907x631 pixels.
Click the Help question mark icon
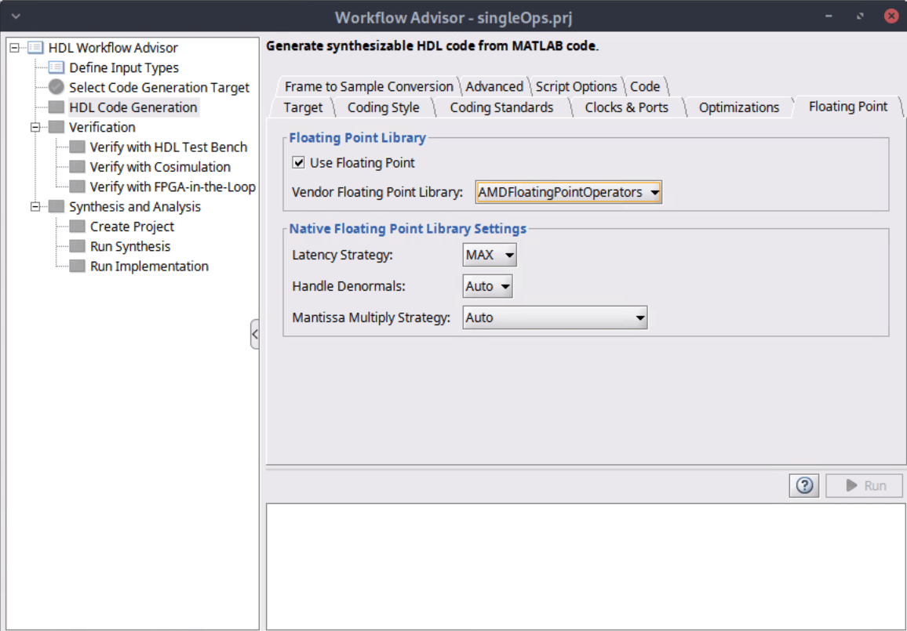803,485
